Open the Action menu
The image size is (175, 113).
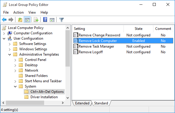[x=19, y=12]
